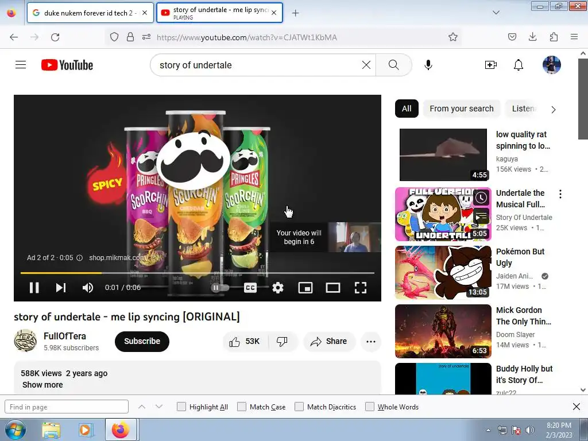Open the Create video icon
The width and height of the screenshot is (588, 441).
[490, 65]
